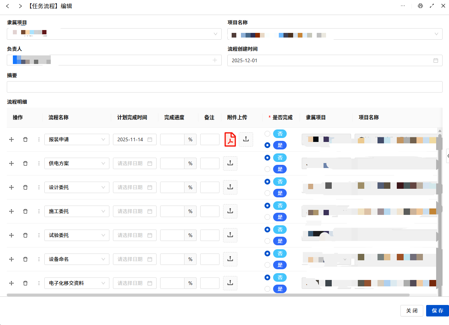Click the print icon in header

pyautogui.click(x=420, y=6)
